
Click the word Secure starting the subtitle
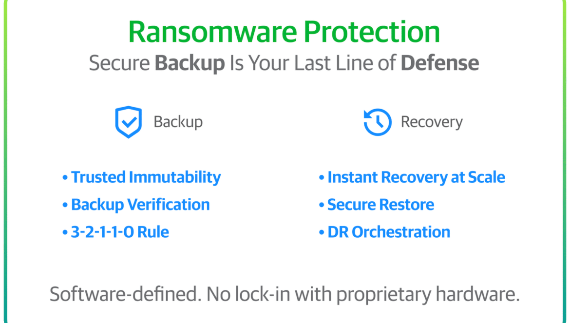[119, 63]
